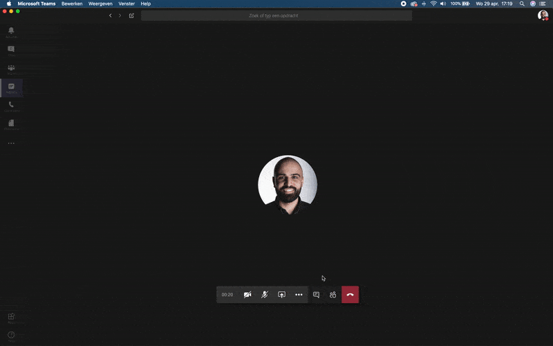Viewport: 553px width, 346px height.
Task: Click the search or command box
Action: pyautogui.click(x=276, y=15)
